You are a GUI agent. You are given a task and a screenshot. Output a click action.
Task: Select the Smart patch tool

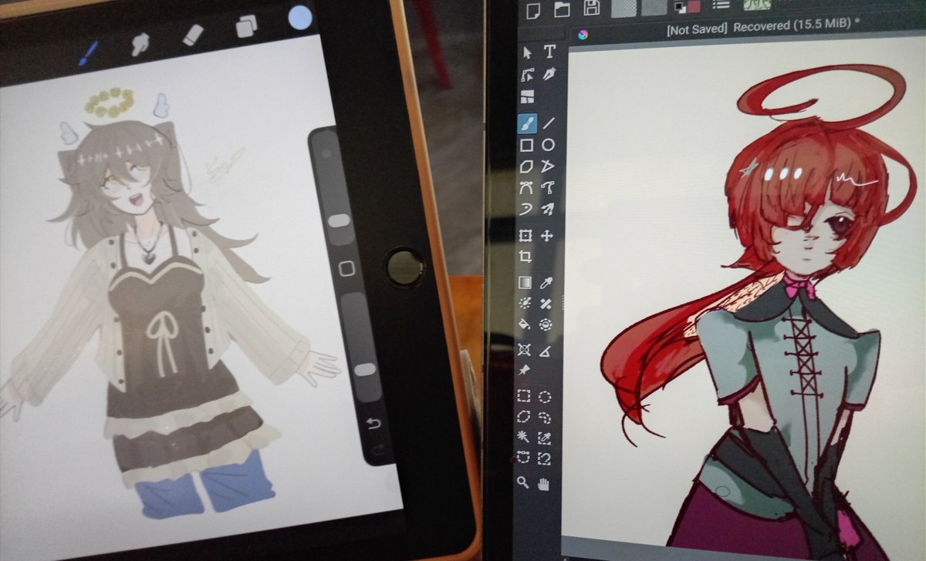(546, 304)
